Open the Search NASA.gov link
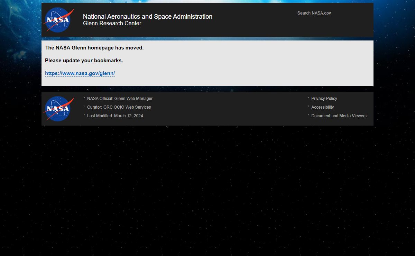 (x=314, y=13)
